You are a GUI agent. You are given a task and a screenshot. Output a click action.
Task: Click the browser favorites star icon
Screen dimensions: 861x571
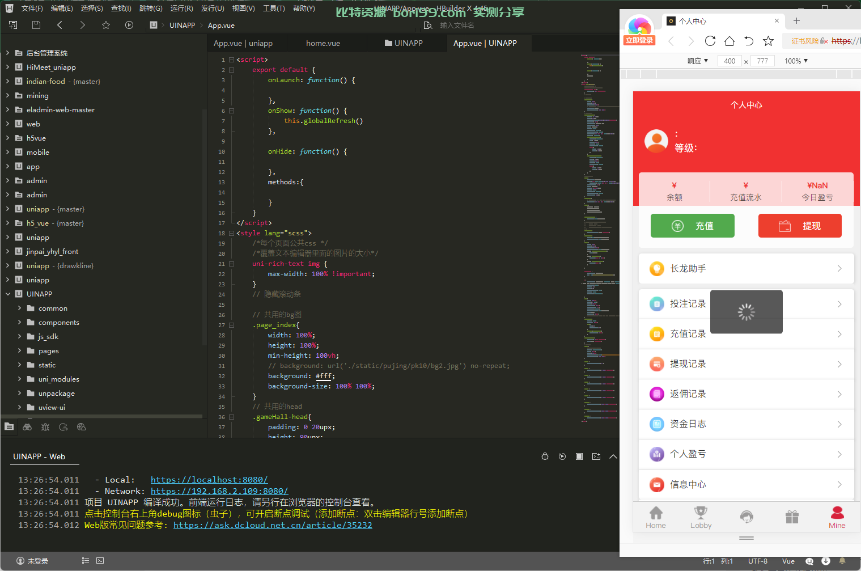[x=768, y=41]
